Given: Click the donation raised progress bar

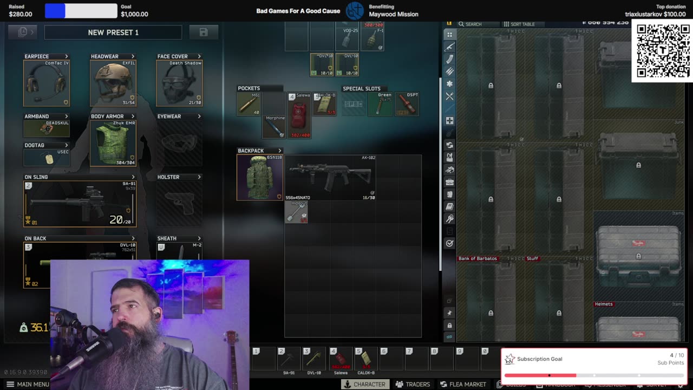Looking at the screenshot, I should pyautogui.click(x=81, y=11).
